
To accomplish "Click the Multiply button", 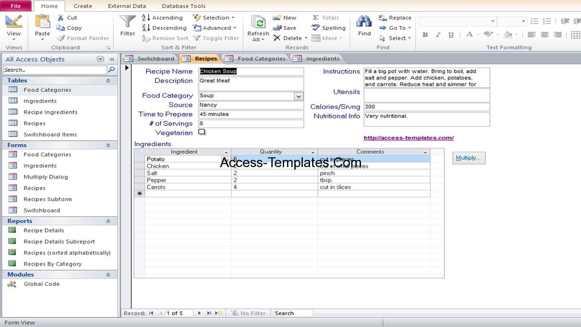I will pyautogui.click(x=468, y=158).
